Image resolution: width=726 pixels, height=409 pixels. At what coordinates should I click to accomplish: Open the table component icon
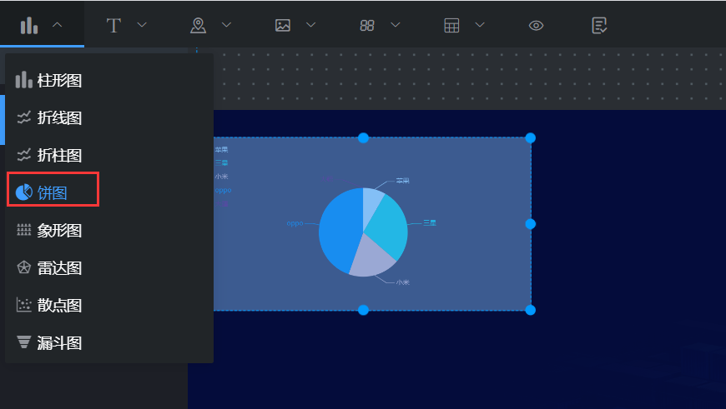451,26
